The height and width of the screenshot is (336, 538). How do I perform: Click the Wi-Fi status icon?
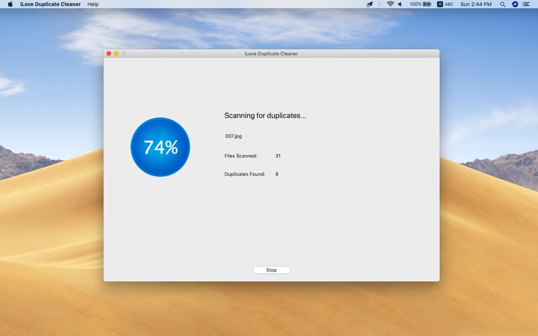[x=390, y=4]
